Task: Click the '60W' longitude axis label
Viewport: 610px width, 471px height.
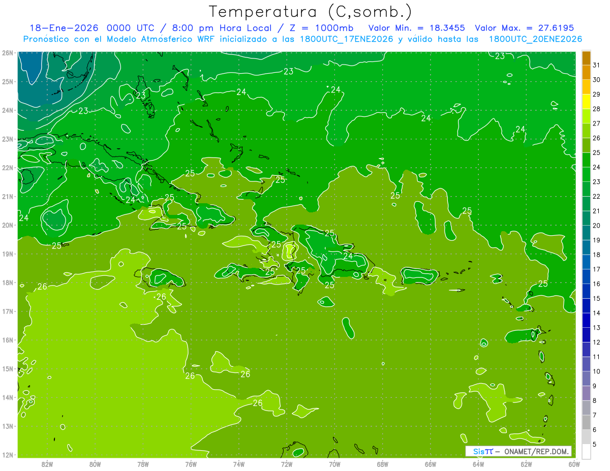Action: 574,464
